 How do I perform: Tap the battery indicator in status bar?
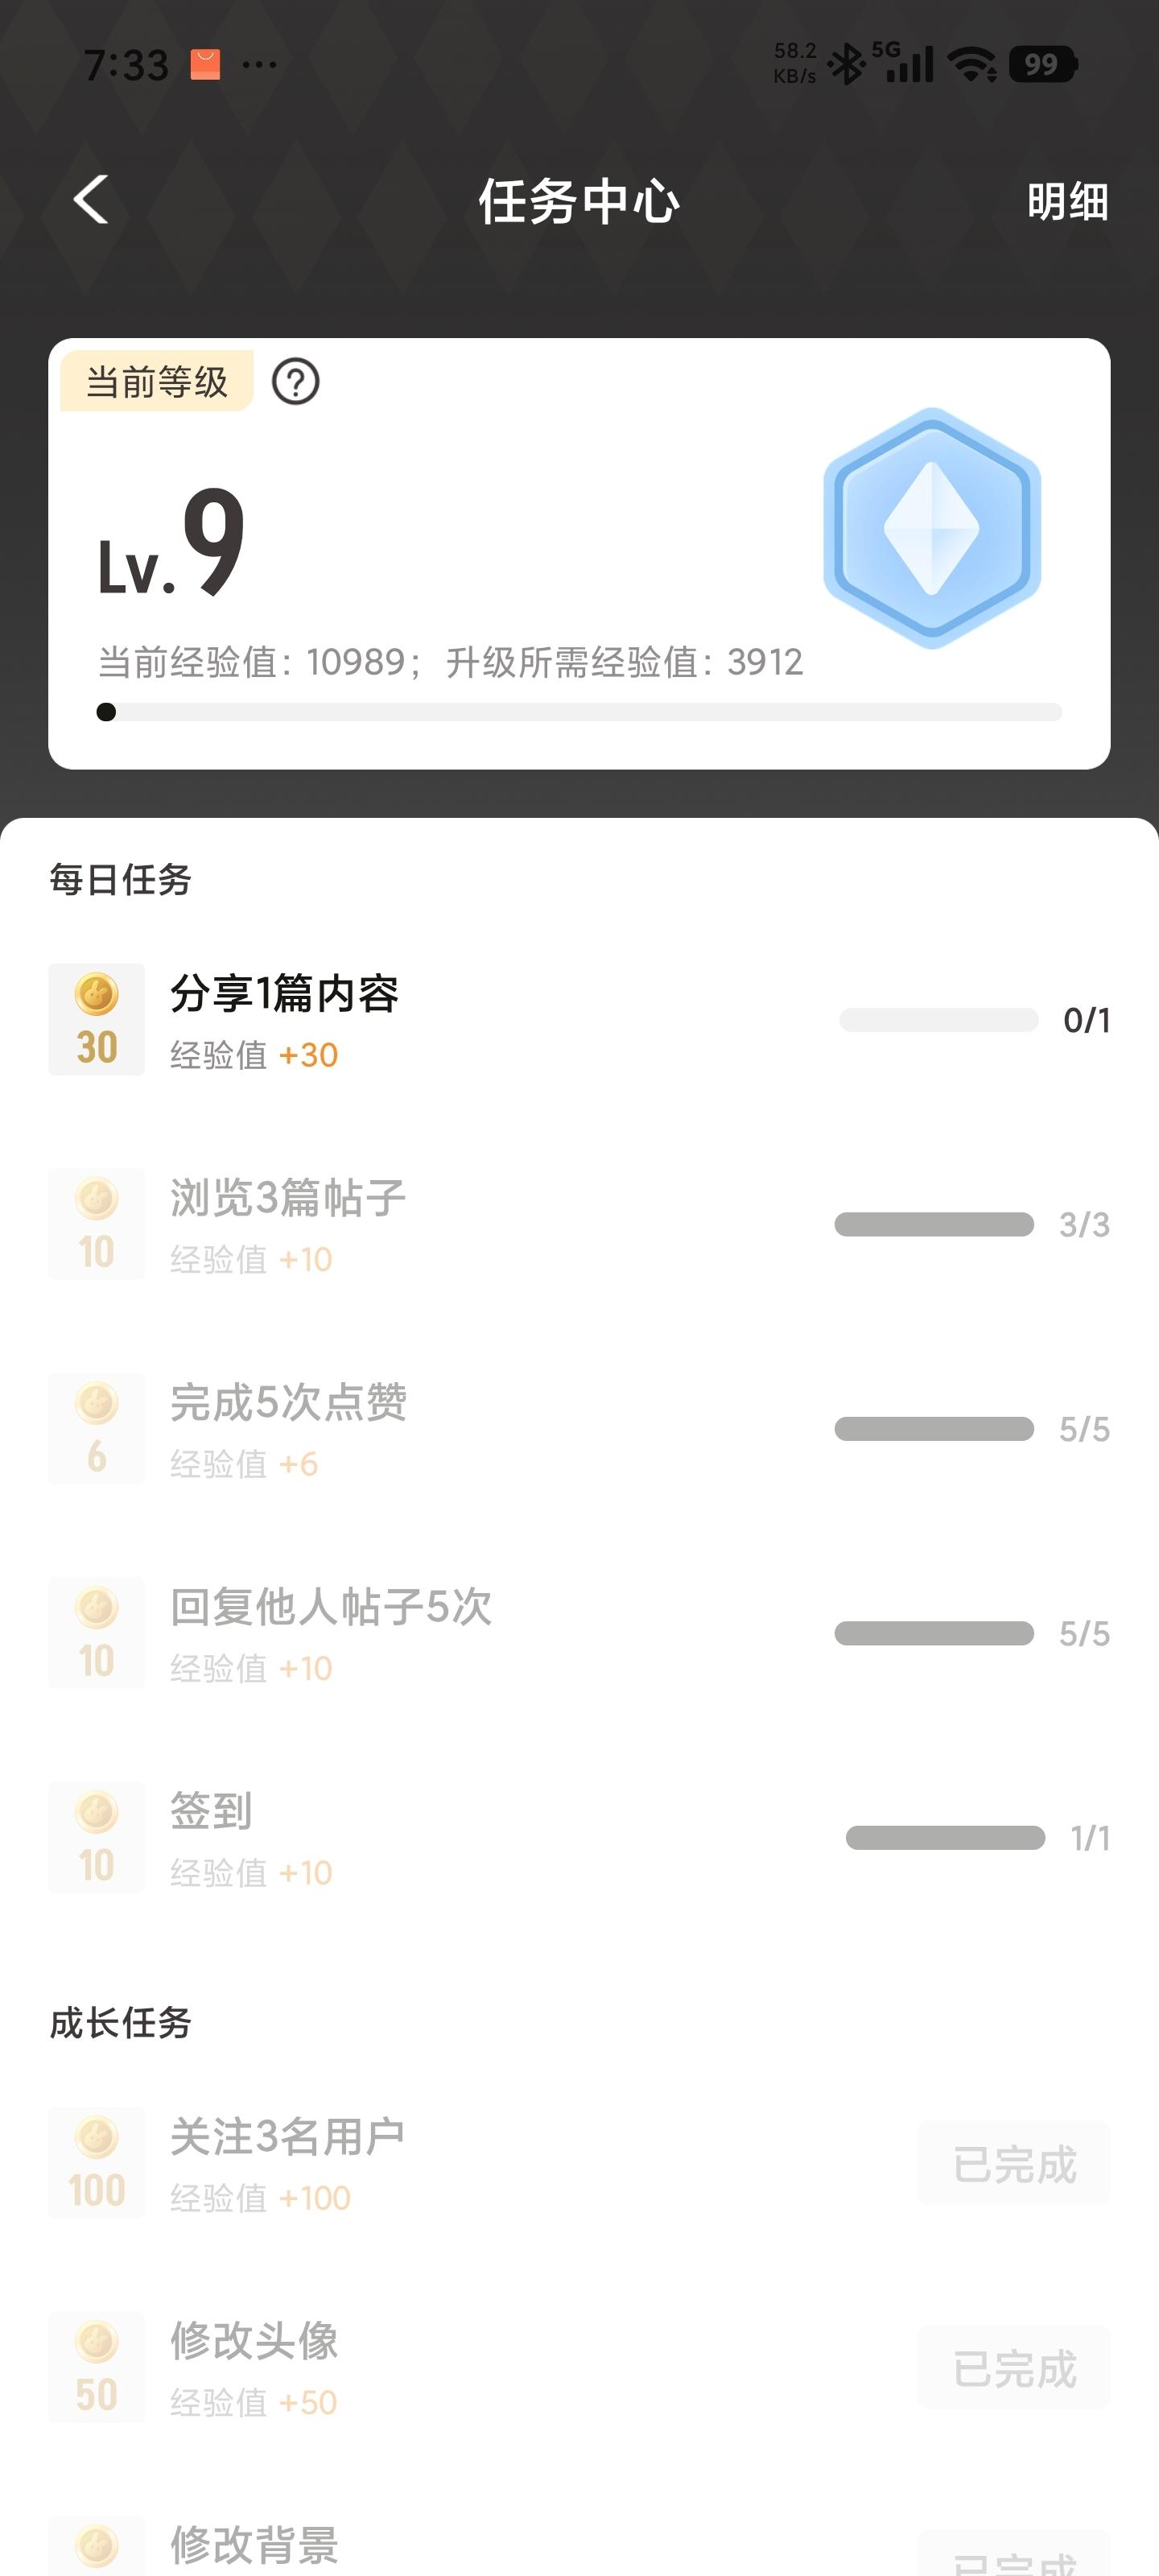[x=1042, y=65]
